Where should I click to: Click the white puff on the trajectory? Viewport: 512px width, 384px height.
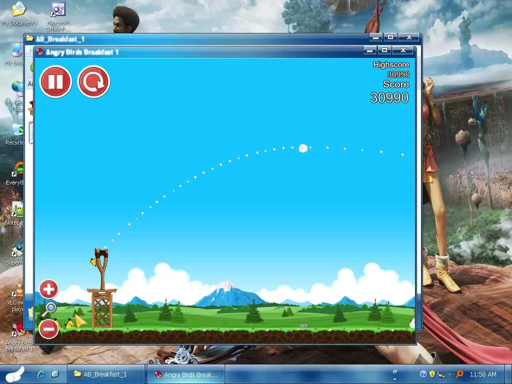click(303, 148)
